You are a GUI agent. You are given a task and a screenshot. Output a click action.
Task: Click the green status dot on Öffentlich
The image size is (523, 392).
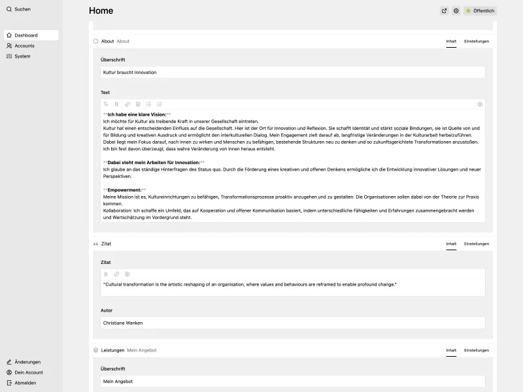[x=467, y=10]
